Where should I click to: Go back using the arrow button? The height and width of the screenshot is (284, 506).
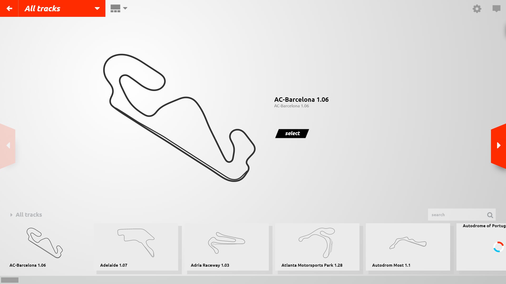pos(9,8)
